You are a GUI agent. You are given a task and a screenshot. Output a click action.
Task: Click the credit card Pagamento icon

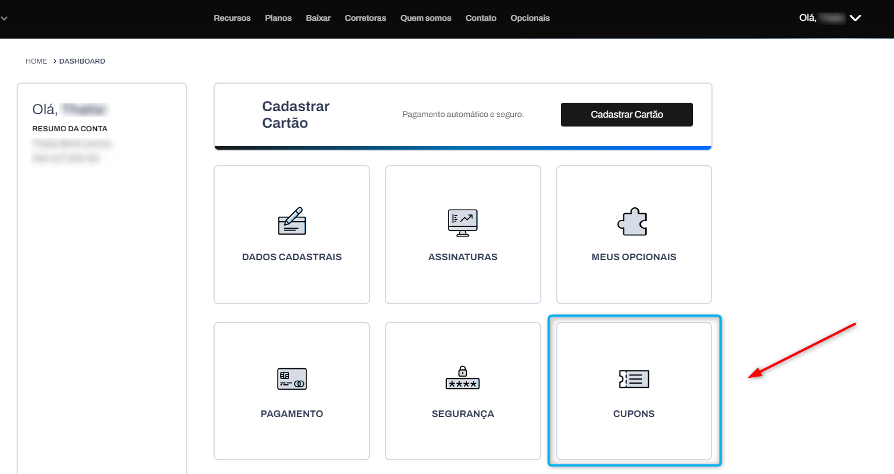click(x=291, y=379)
